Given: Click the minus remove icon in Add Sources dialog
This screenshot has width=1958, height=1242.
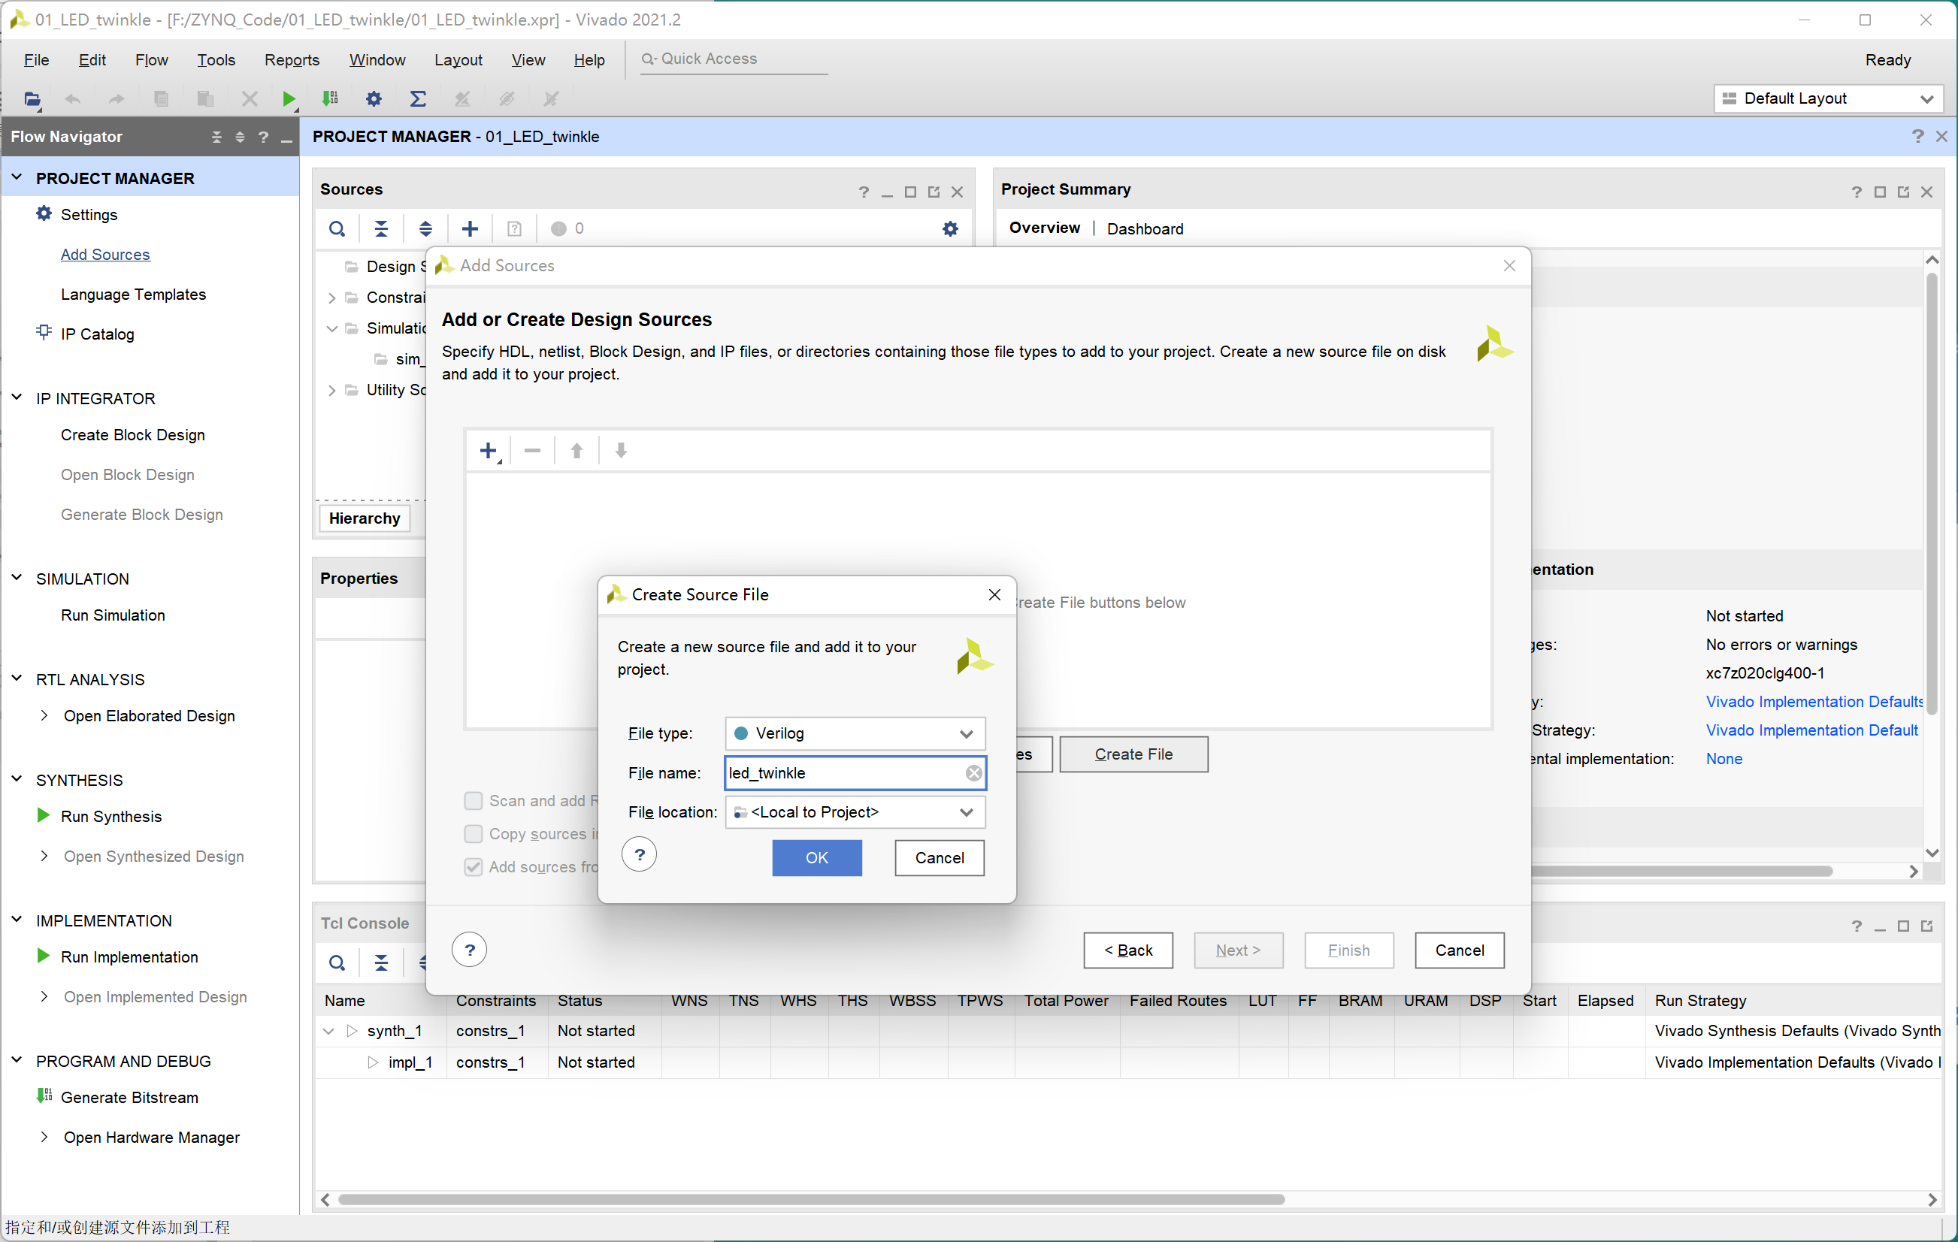Looking at the screenshot, I should click(x=533, y=450).
